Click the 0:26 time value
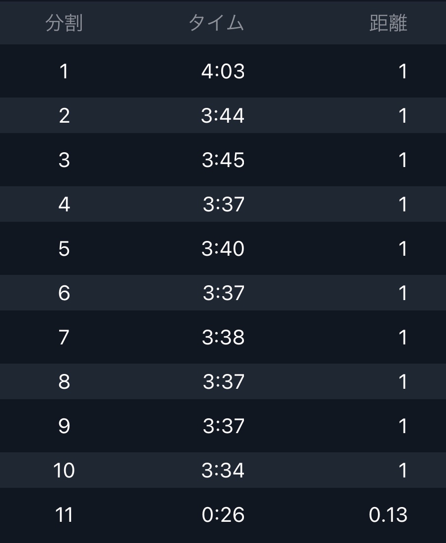Image resolution: width=446 pixels, height=543 pixels. tap(223, 515)
